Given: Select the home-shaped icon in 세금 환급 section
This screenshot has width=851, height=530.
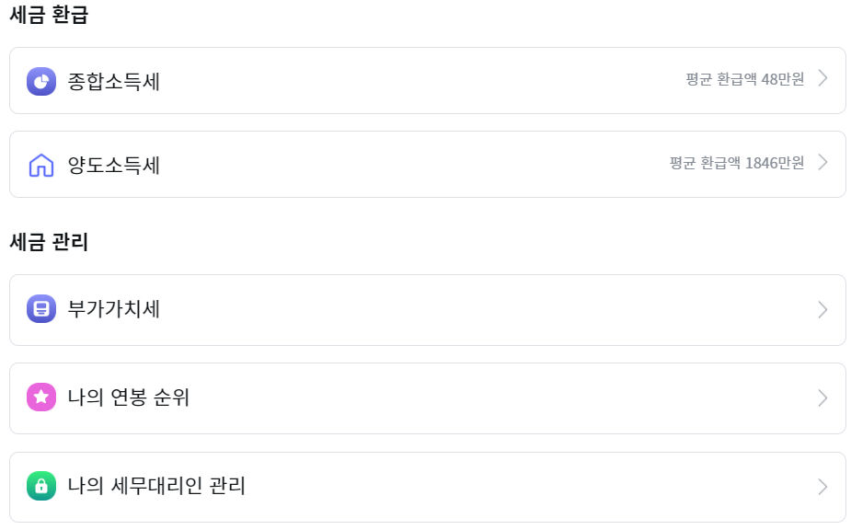Looking at the screenshot, I should (40, 164).
